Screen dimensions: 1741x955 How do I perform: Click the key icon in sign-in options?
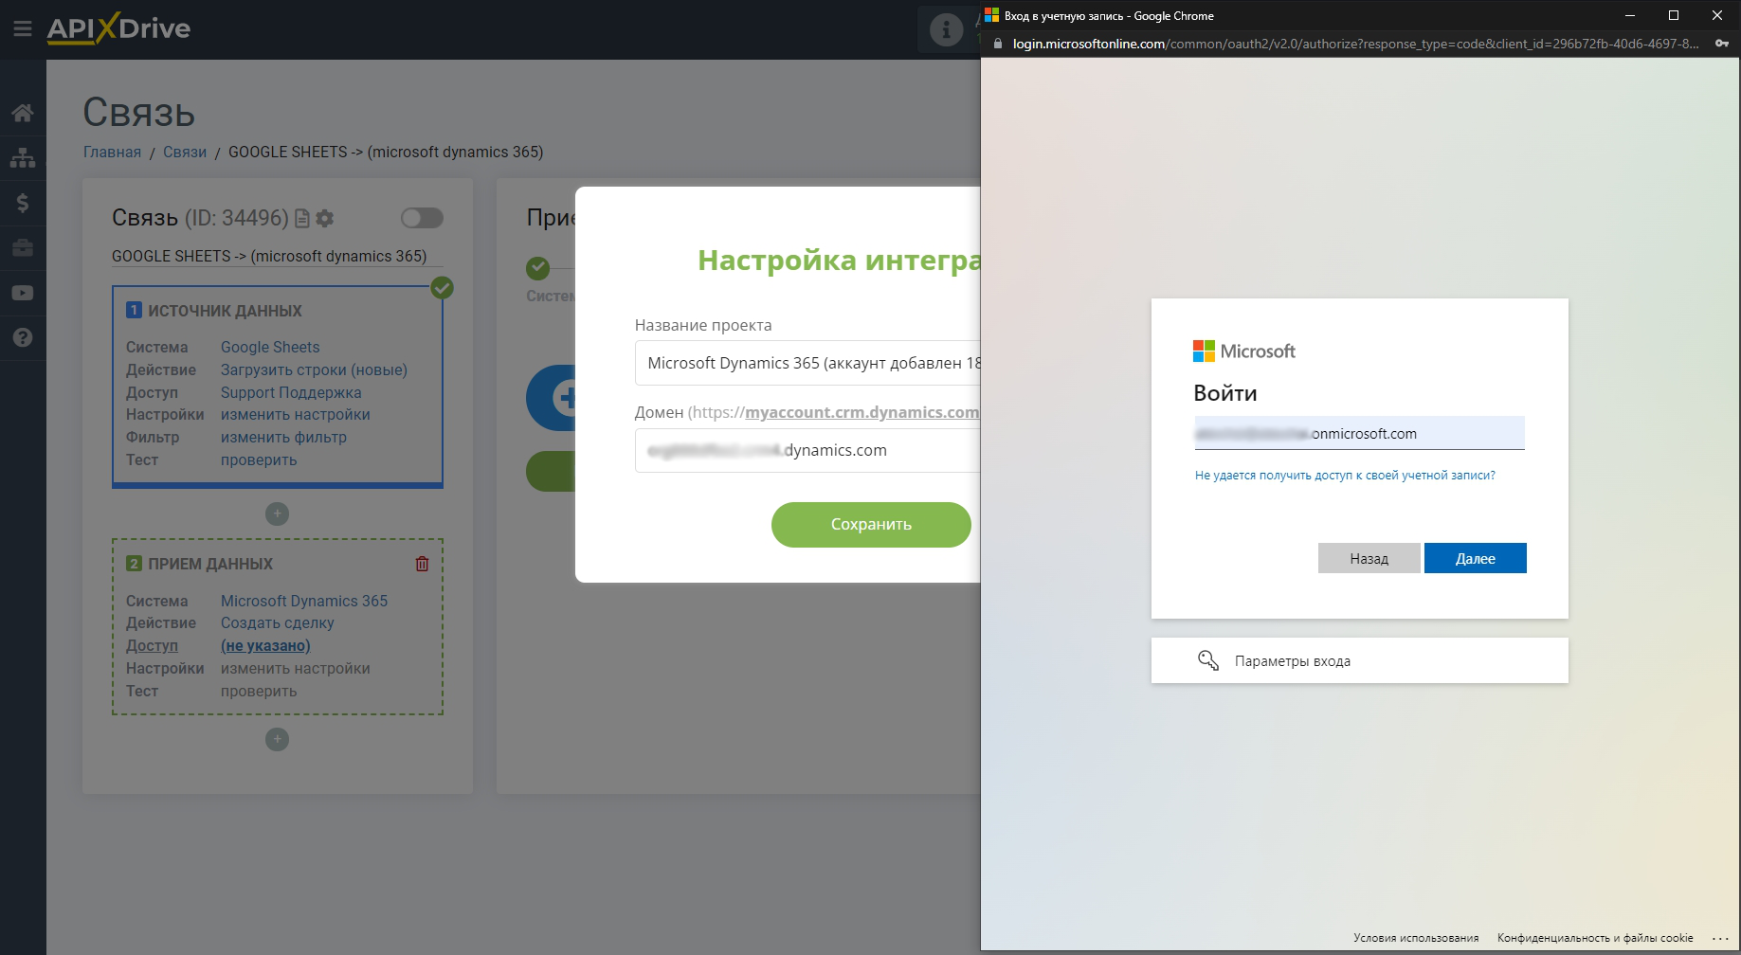click(1208, 660)
